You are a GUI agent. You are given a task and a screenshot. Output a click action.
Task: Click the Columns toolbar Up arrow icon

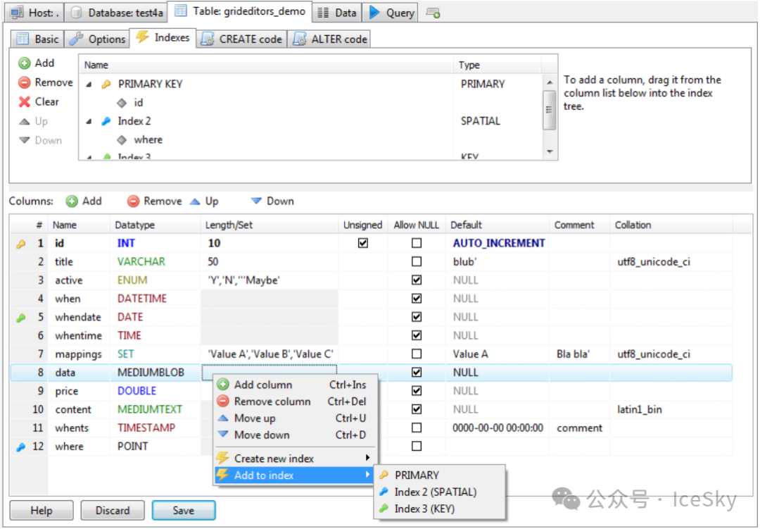tap(195, 201)
